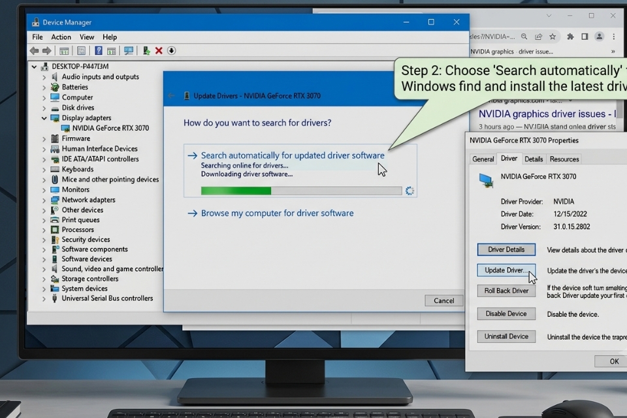
Task: Select the Software components tree row
Action: tap(95, 249)
